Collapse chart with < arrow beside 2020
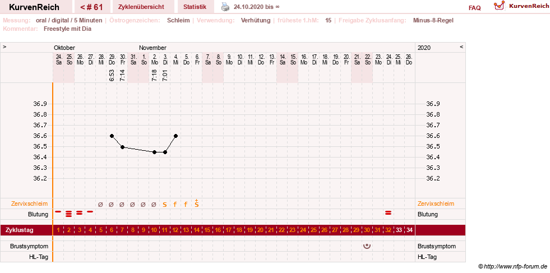The height and width of the screenshot is (273, 550). point(461,47)
